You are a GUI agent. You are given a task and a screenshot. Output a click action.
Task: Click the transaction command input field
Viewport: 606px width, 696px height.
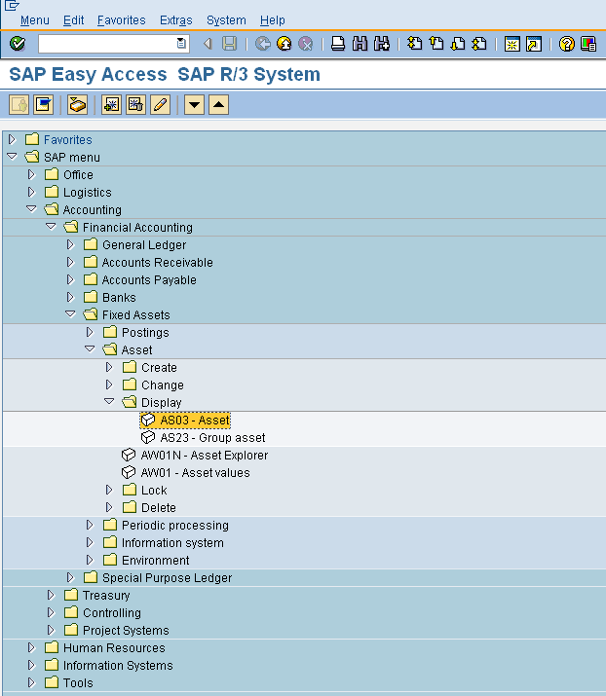(x=107, y=44)
